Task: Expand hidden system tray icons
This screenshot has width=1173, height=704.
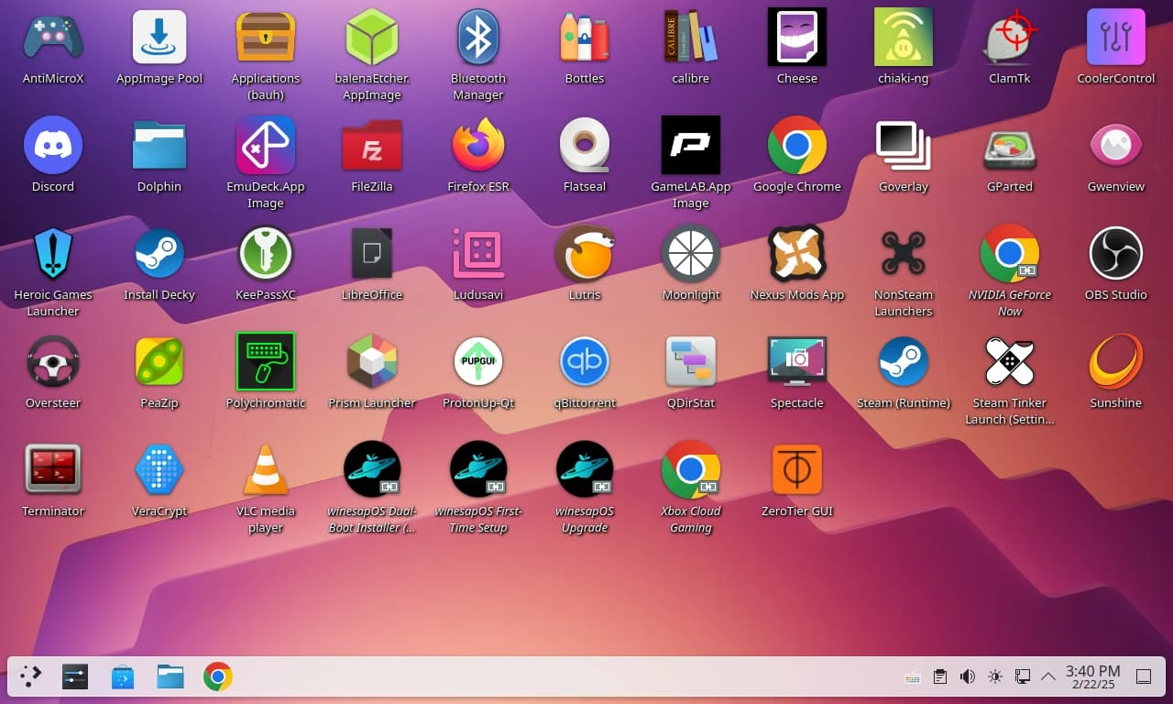Action: 1047,676
